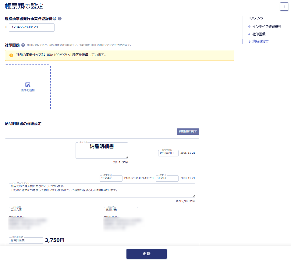
Task: Select the 注文日 label field
Action: pos(167,178)
